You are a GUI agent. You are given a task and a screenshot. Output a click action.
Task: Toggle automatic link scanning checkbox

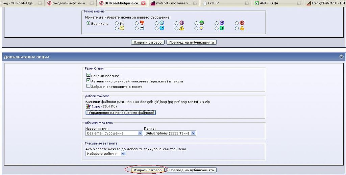(89, 81)
